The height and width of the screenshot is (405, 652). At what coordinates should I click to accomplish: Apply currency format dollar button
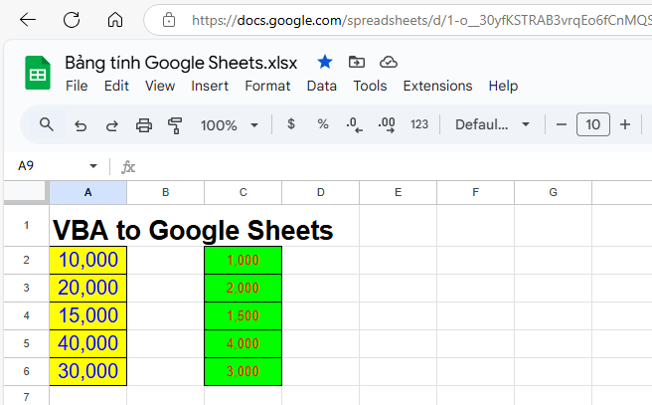tap(290, 124)
